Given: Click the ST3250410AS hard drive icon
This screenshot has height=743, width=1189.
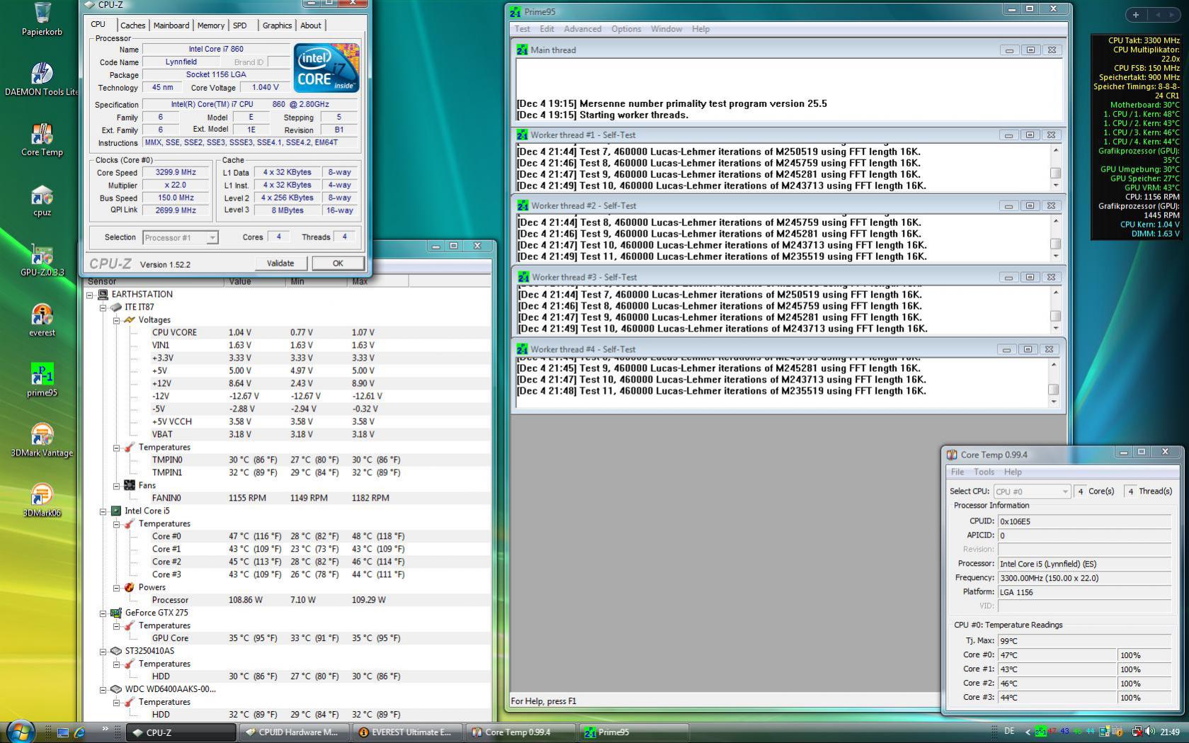Looking at the screenshot, I should point(116,651).
